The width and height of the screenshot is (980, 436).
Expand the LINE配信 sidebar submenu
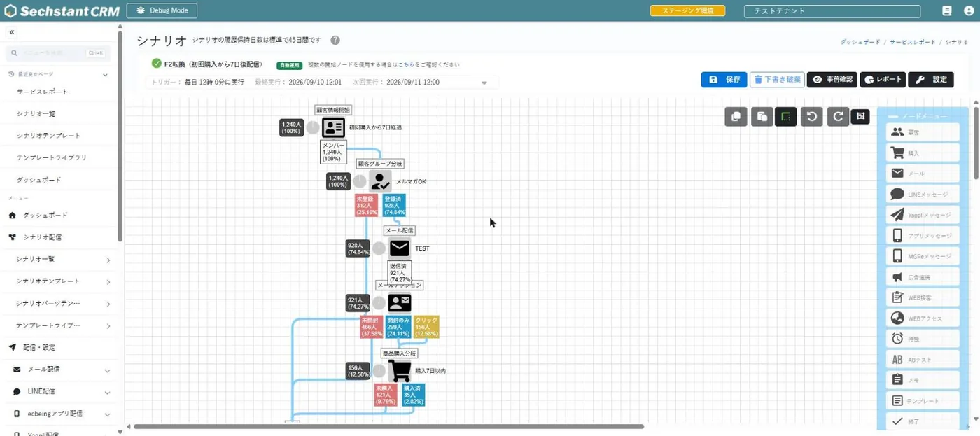tap(107, 392)
